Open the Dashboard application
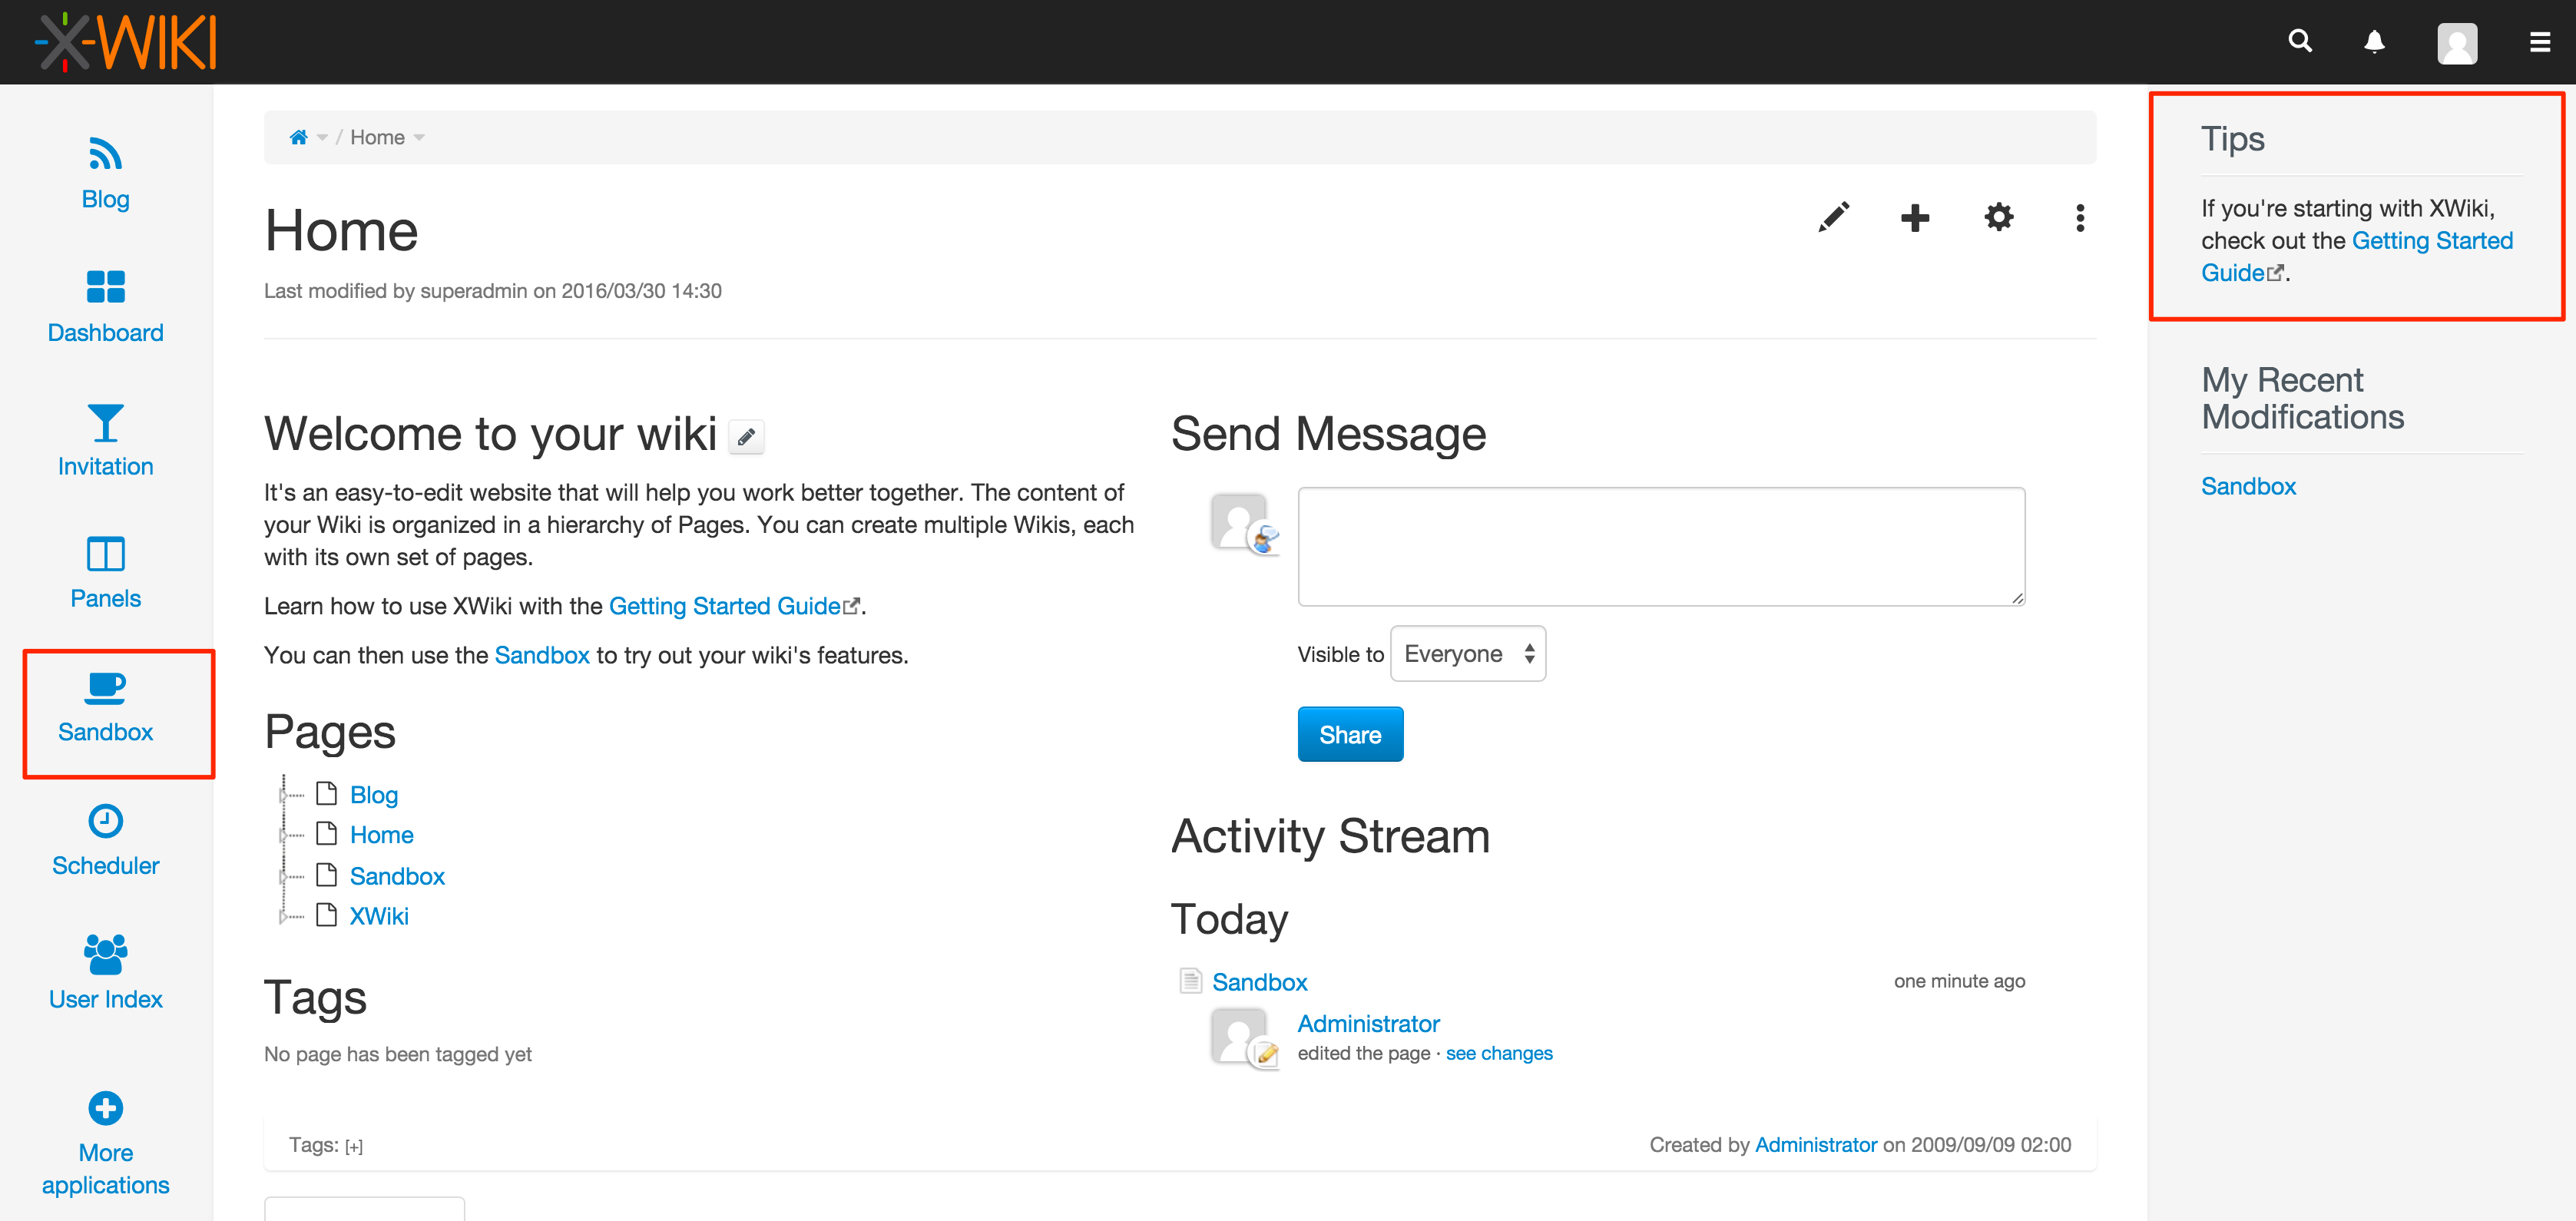The image size is (2576, 1221). pyautogui.click(x=105, y=308)
